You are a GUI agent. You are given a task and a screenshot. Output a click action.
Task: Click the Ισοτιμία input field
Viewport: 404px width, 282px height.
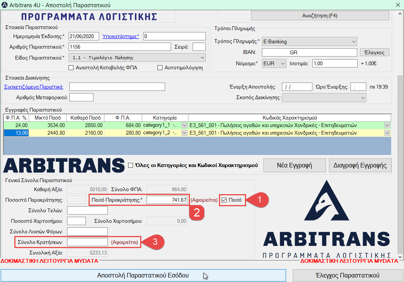pyautogui.click(x=335, y=63)
